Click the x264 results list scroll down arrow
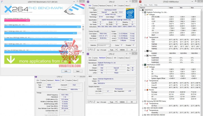 pyautogui.click(x=83, y=53)
